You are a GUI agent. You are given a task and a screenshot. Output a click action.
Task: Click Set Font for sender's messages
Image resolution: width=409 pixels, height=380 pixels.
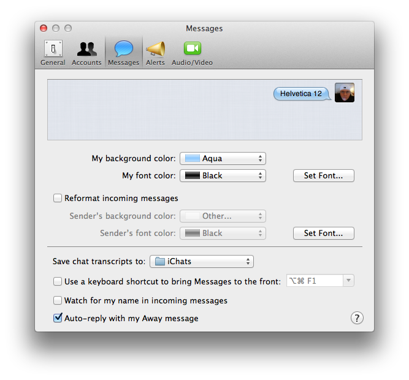click(323, 234)
